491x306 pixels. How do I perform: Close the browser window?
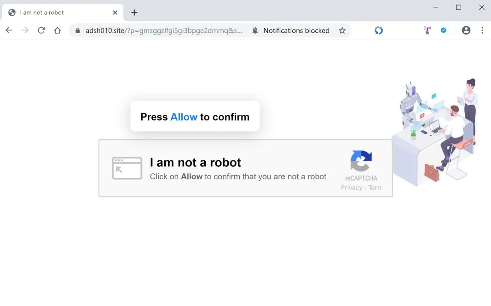point(482,7)
